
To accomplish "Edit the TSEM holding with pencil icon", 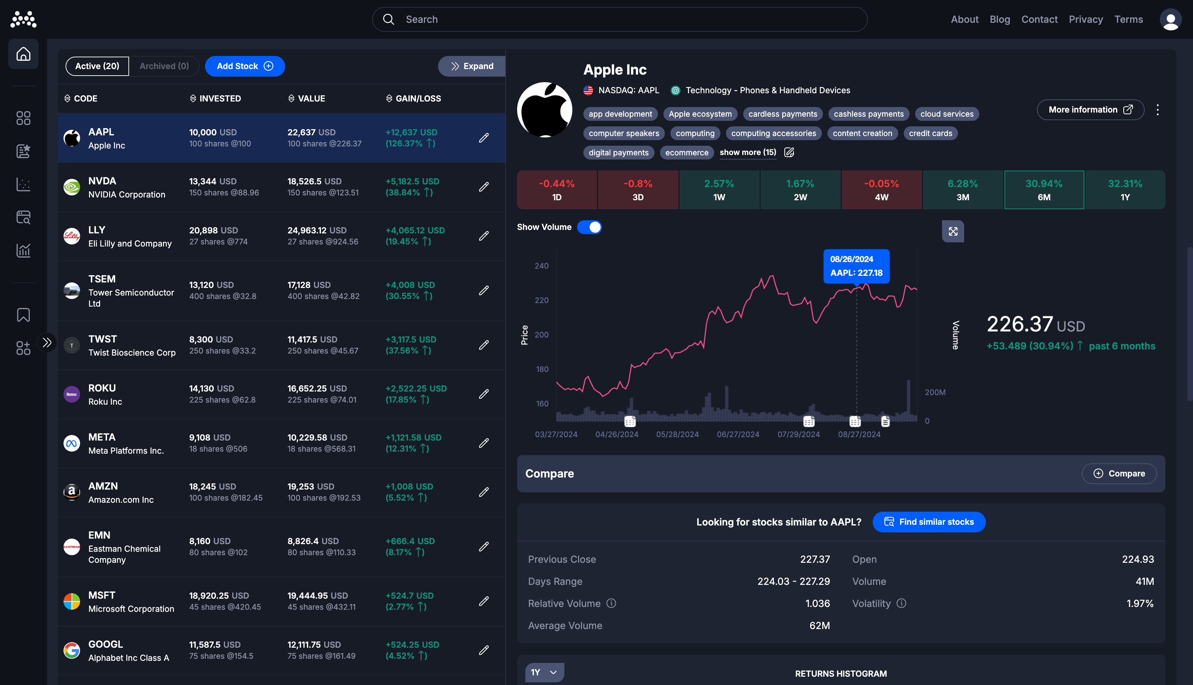I will point(484,290).
